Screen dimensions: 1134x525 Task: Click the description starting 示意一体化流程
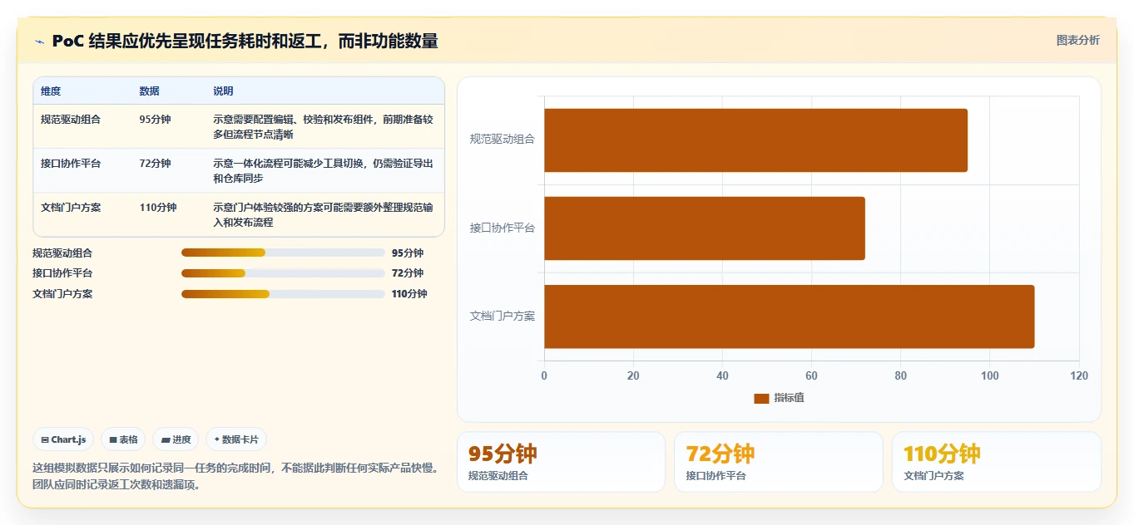pos(323,171)
